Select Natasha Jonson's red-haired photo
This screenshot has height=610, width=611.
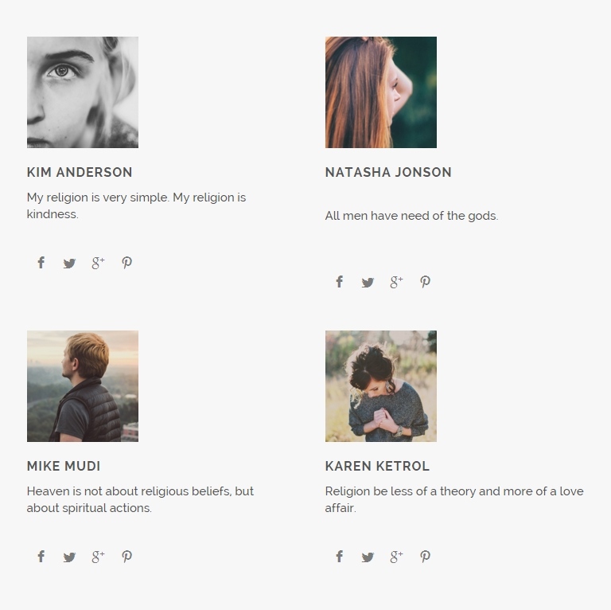[x=381, y=92]
